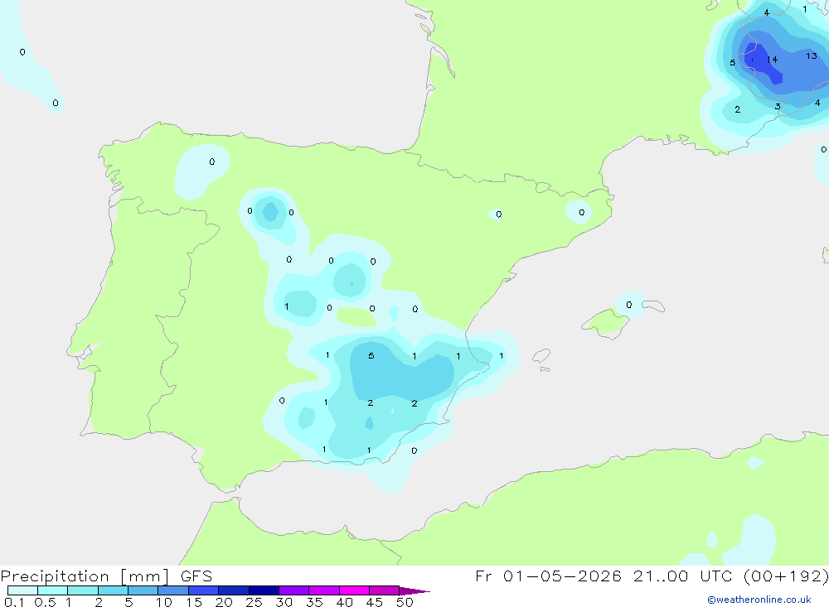829x607 pixels.
Task: Click the 45–50 mm legend color box
Action: click(x=385, y=590)
